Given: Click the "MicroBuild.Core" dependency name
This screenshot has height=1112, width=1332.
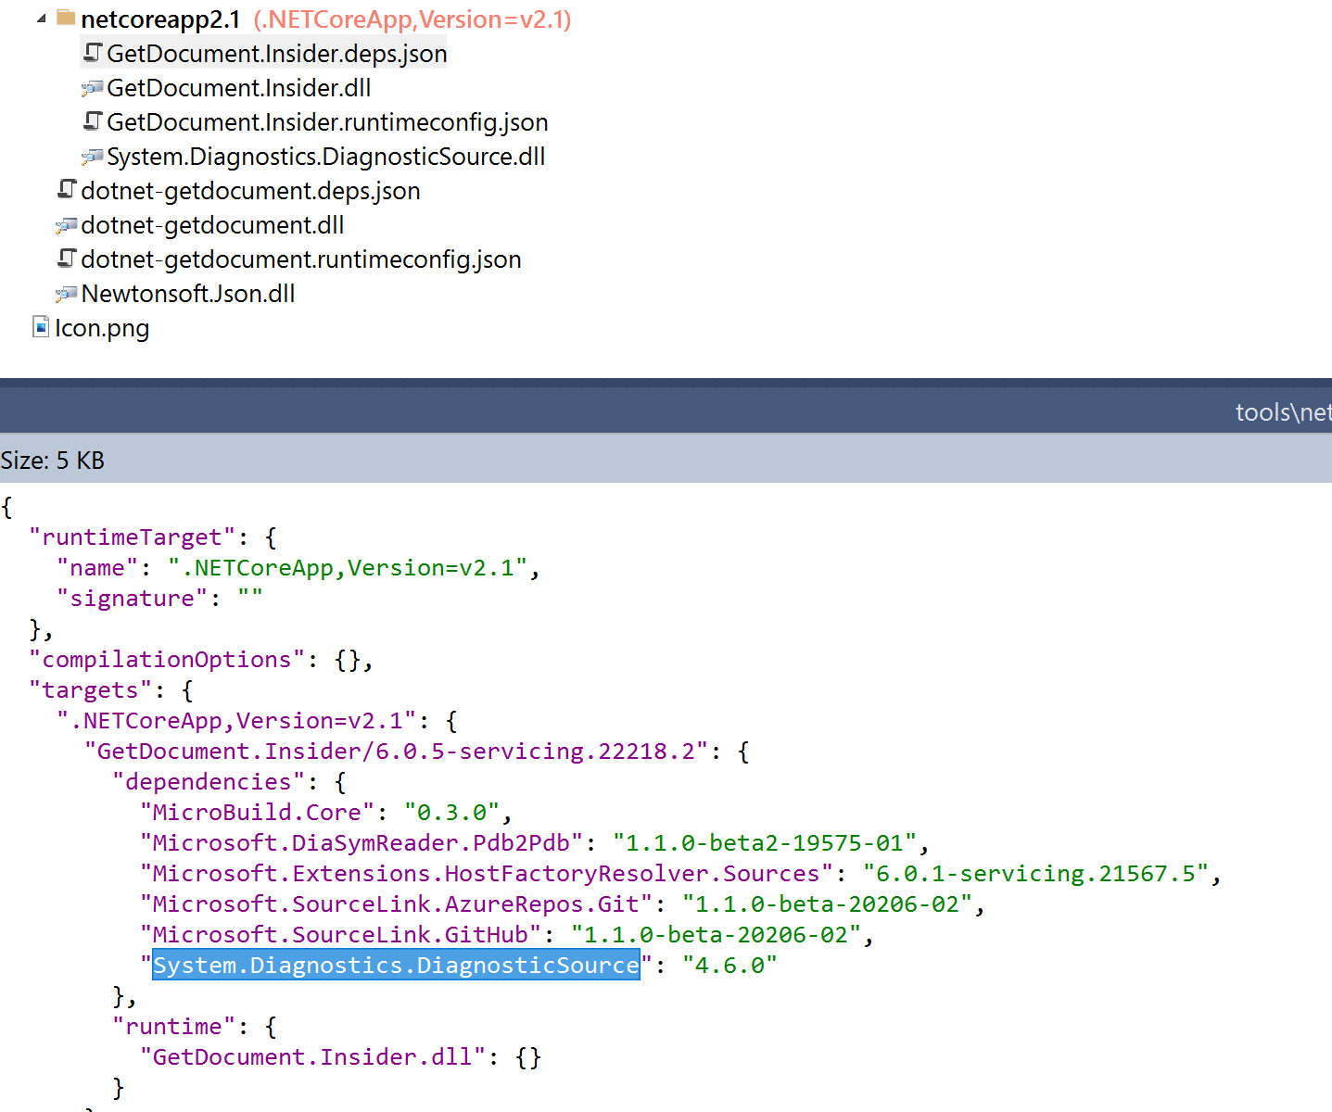Looking at the screenshot, I should pos(258,813).
